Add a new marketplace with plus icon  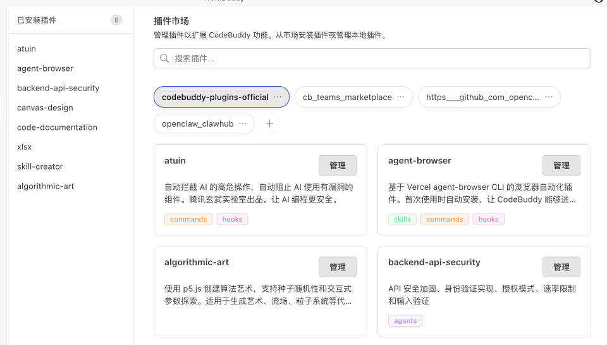coord(269,123)
